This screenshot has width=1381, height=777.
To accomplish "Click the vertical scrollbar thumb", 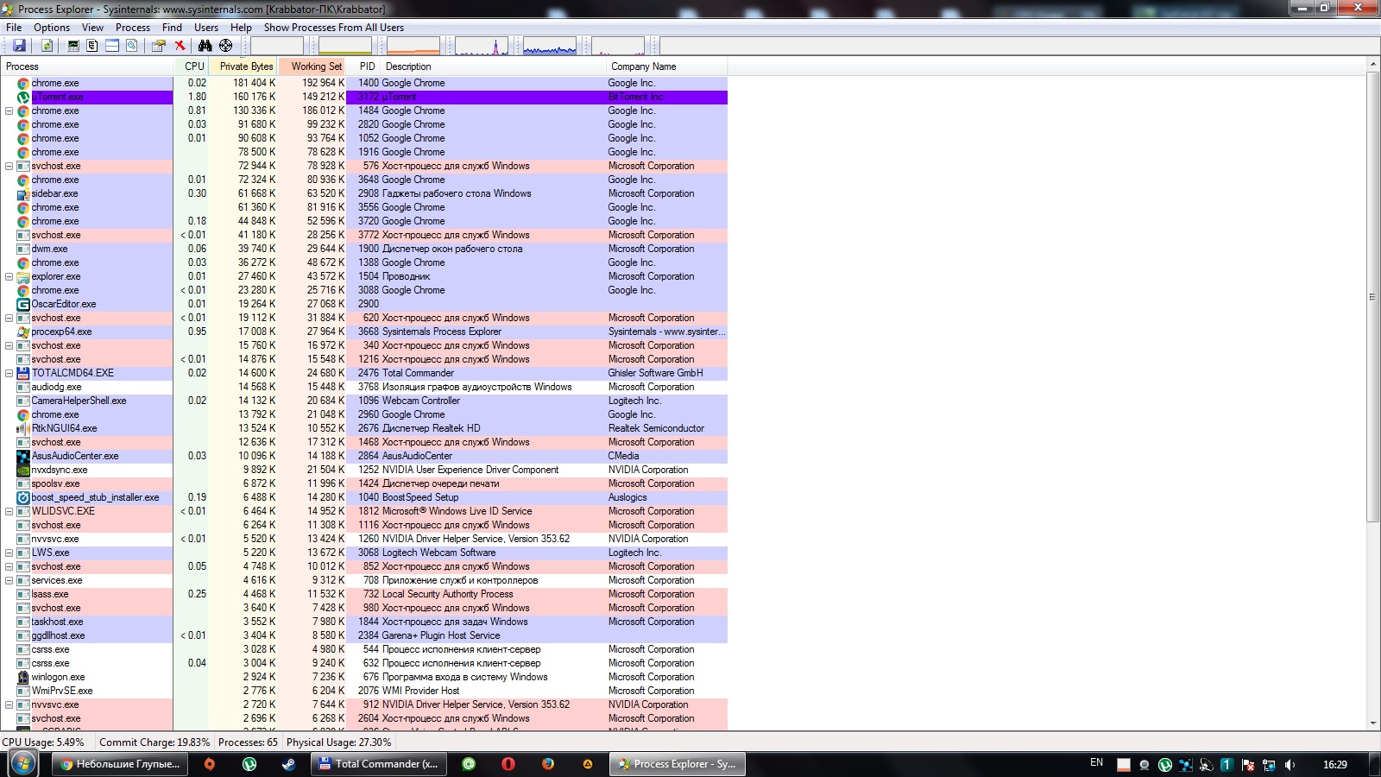I will [x=1373, y=297].
